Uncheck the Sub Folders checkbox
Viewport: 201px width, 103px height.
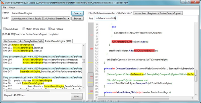[x=49, y=29]
